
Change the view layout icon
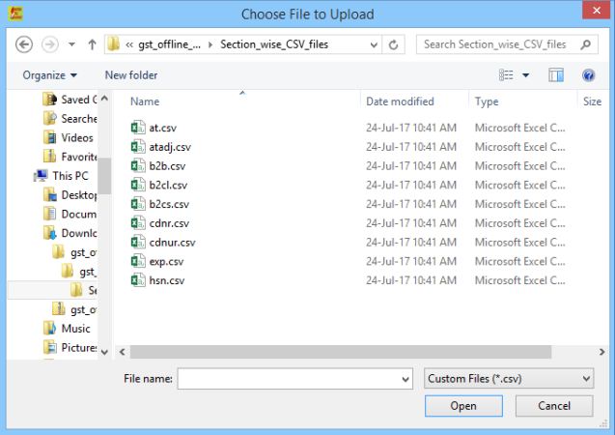[x=506, y=74]
